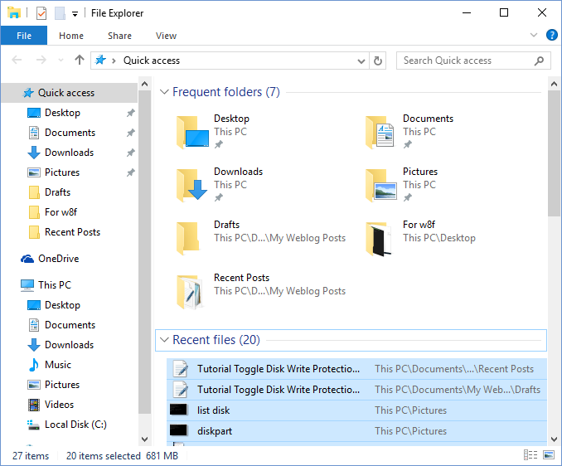Open the address bar history dropdown
562x466 pixels.
click(x=361, y=61)
